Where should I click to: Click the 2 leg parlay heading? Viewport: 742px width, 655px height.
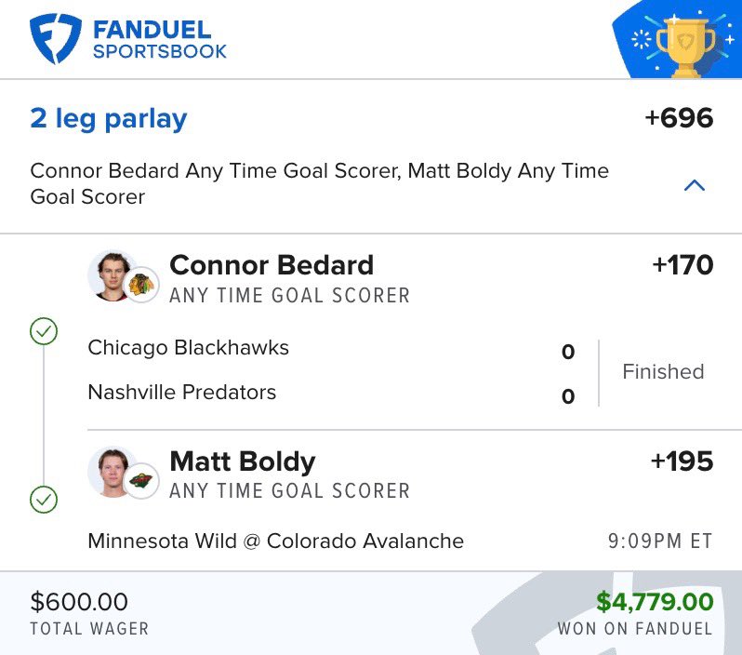(109, 119)
